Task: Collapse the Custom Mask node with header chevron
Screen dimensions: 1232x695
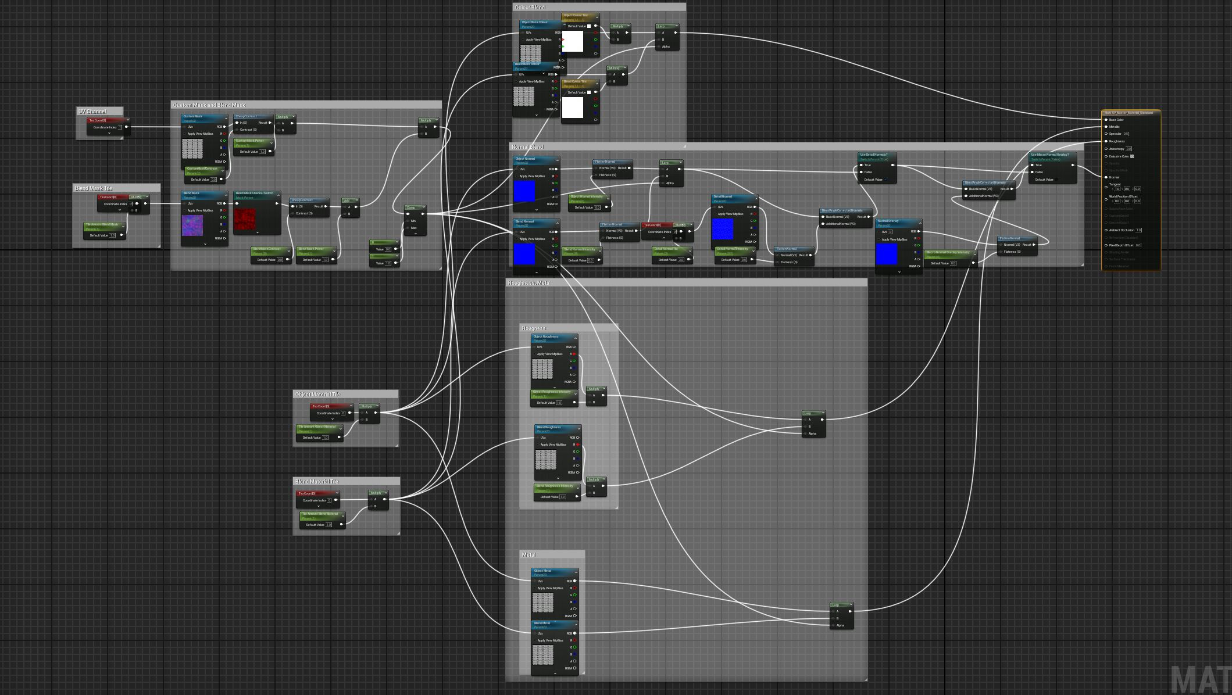Action: click(x=226, y=118)
